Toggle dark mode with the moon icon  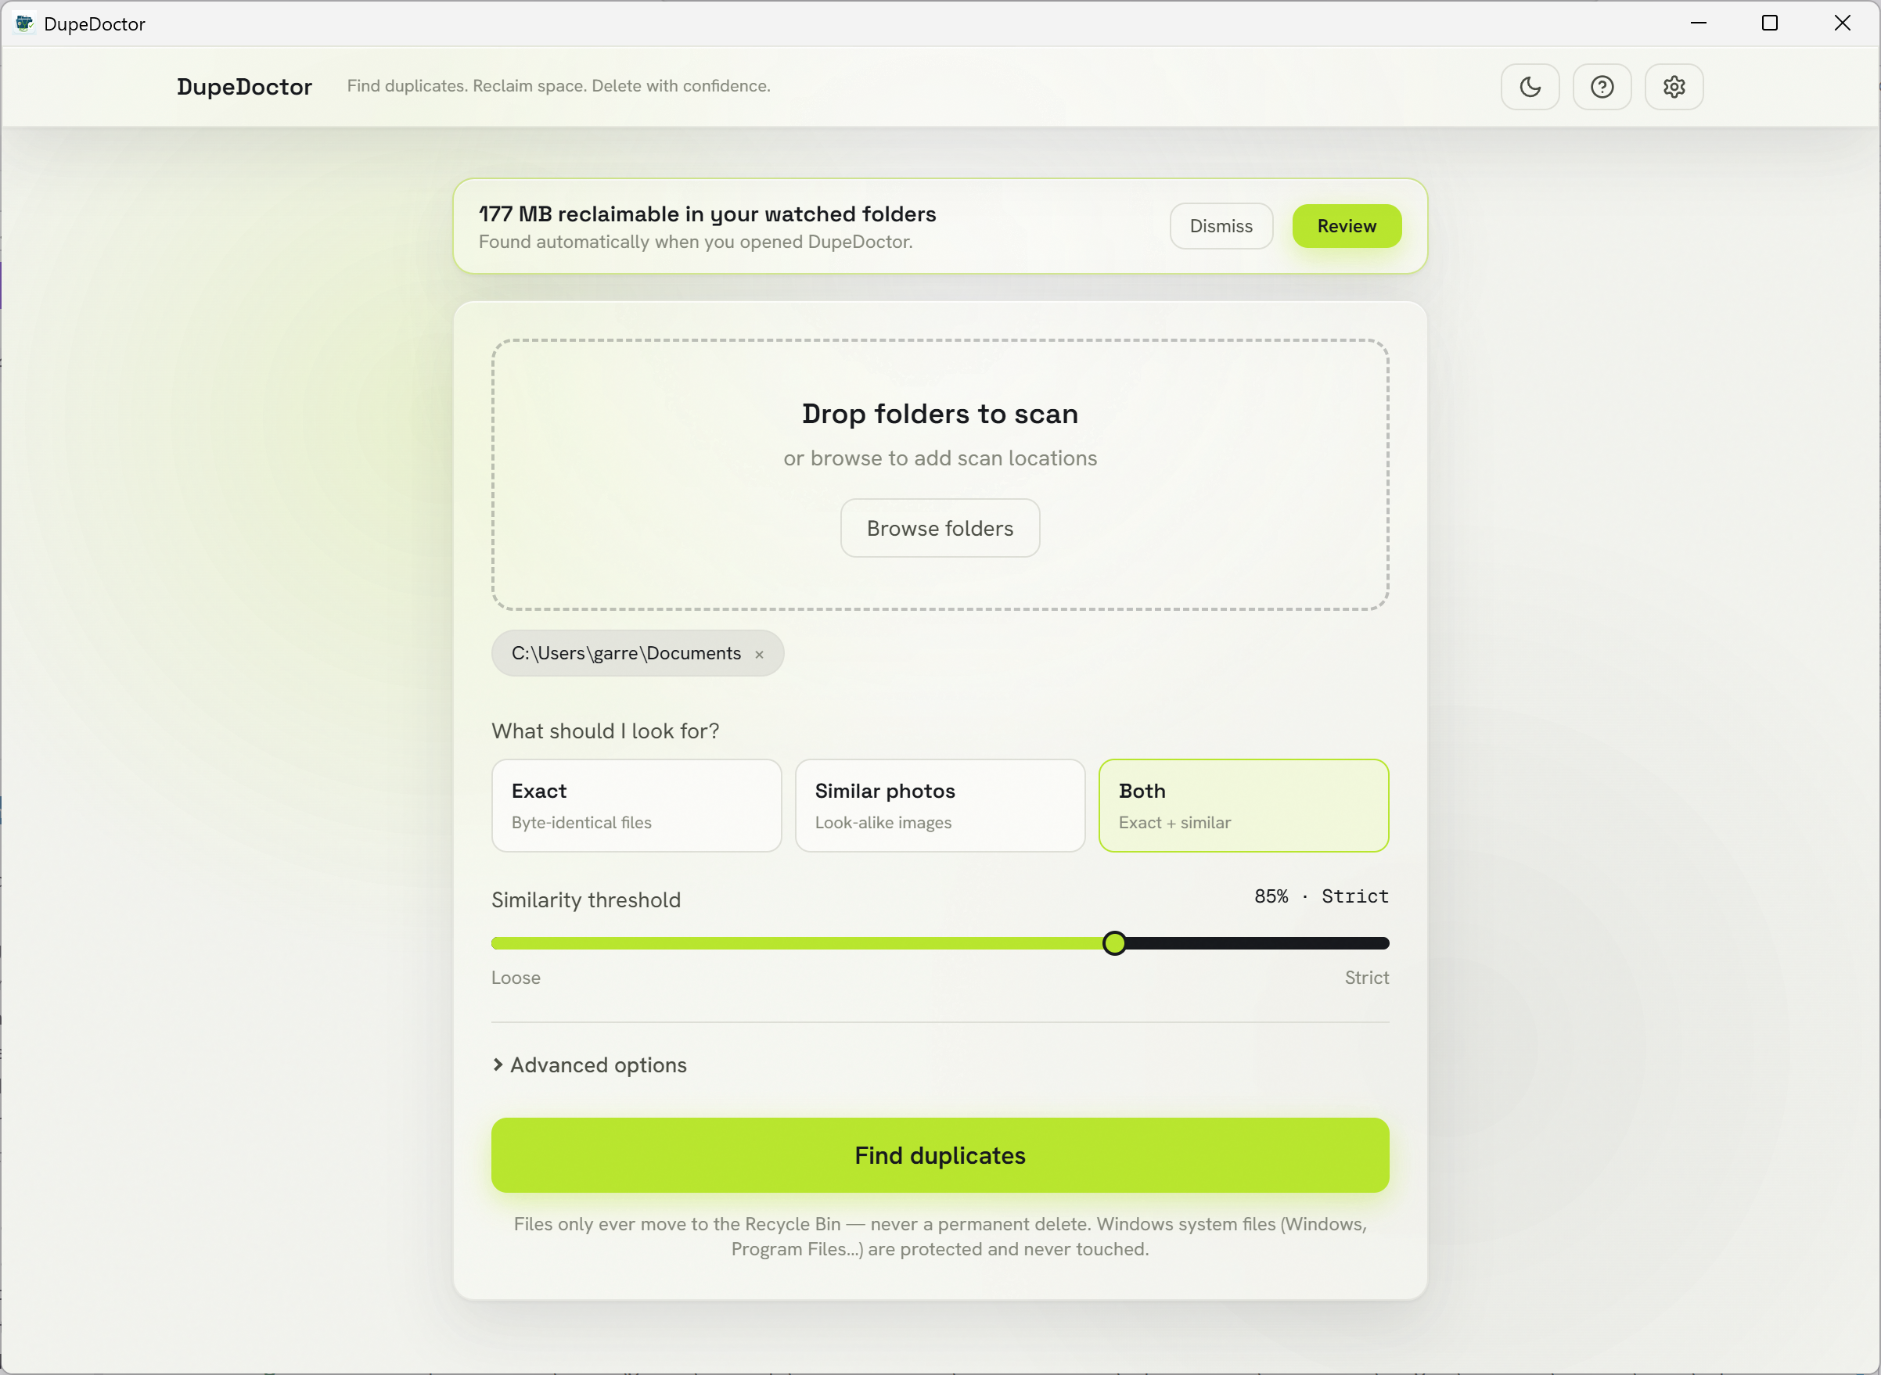1530,87
